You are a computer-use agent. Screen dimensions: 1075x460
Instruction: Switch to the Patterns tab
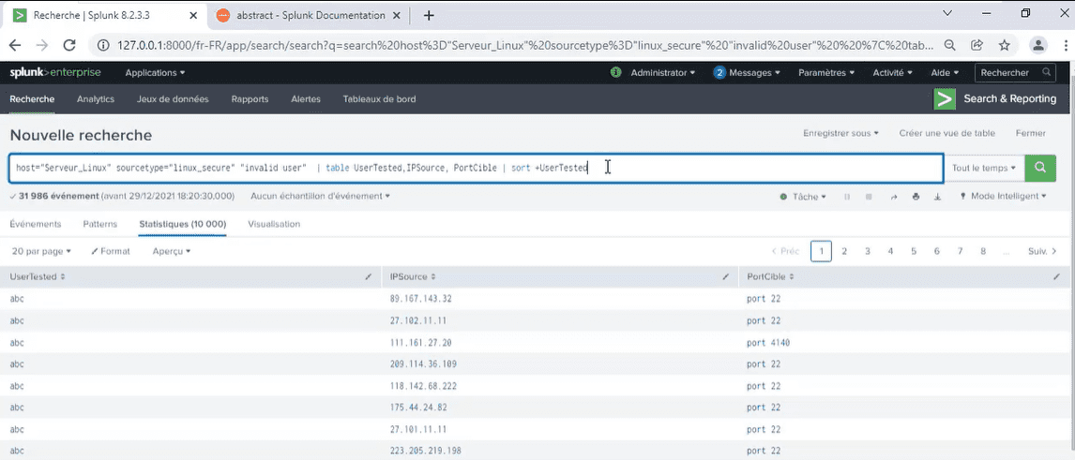[100, 224]
